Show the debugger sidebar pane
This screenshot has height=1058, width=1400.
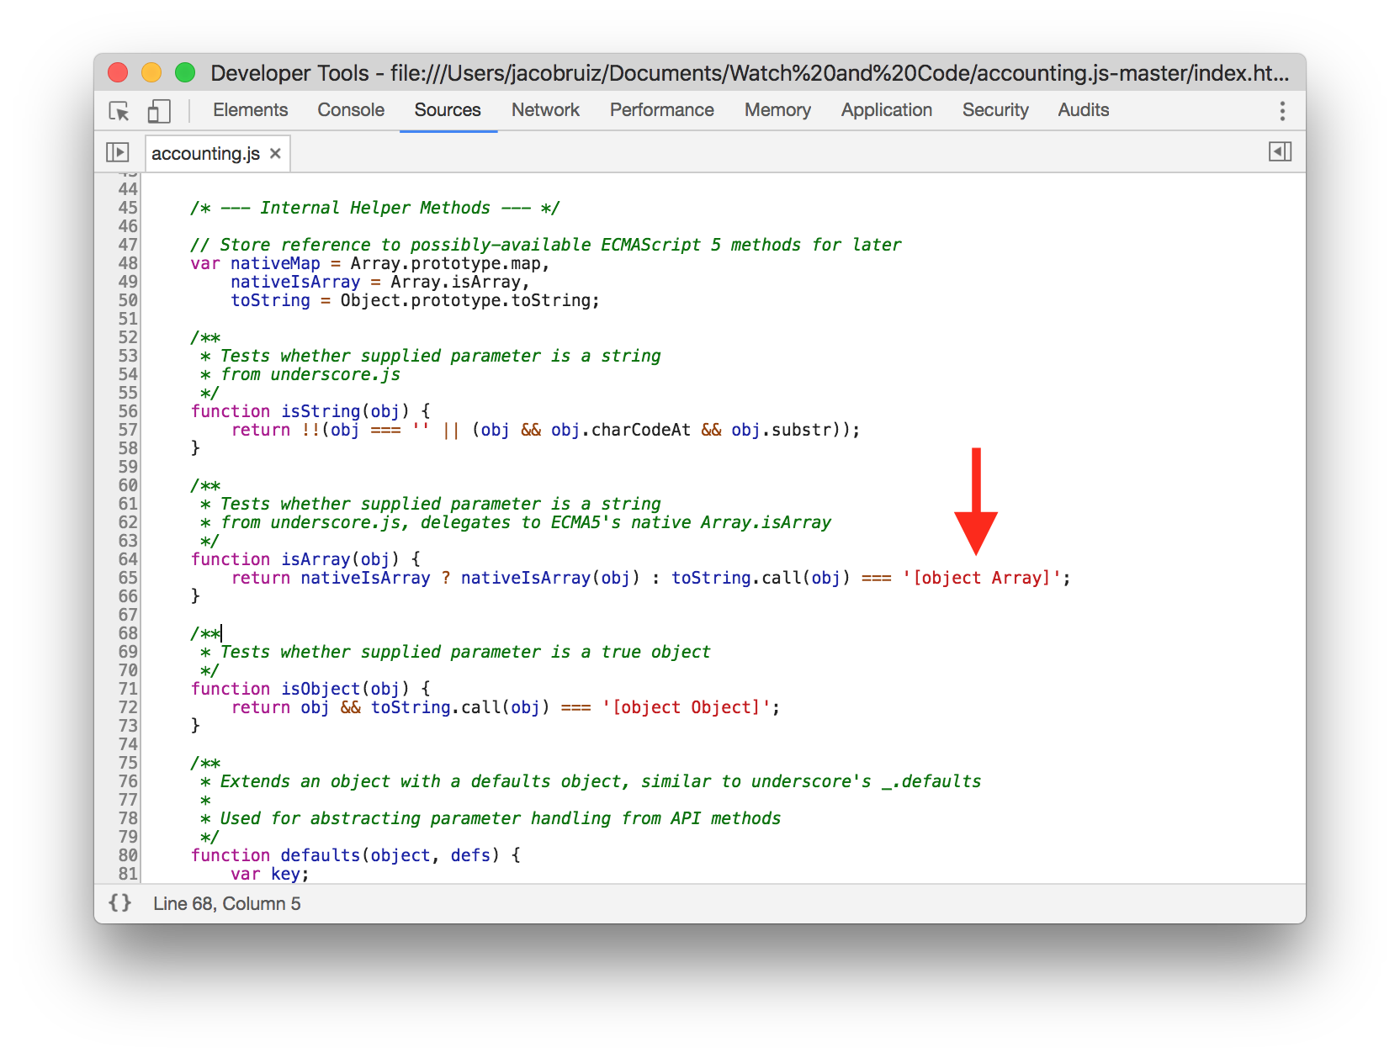(1280, 152)
